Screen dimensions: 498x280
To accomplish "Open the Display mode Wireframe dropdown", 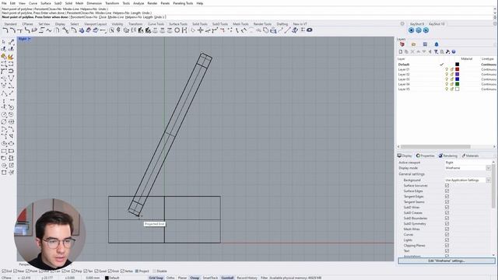I will pyautogui.click(x=489, y=168).
